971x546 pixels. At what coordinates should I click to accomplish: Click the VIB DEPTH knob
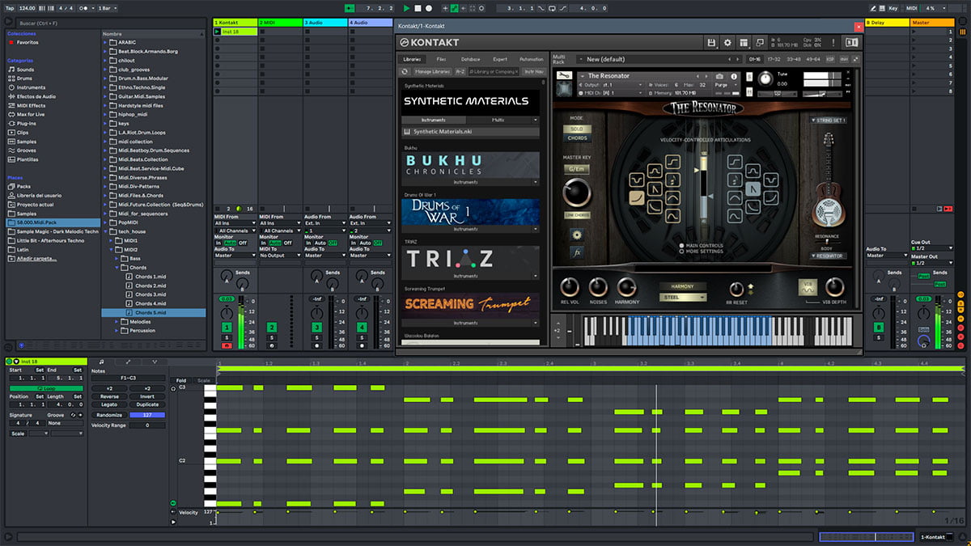pyautogui.click(x=834, y=286)
